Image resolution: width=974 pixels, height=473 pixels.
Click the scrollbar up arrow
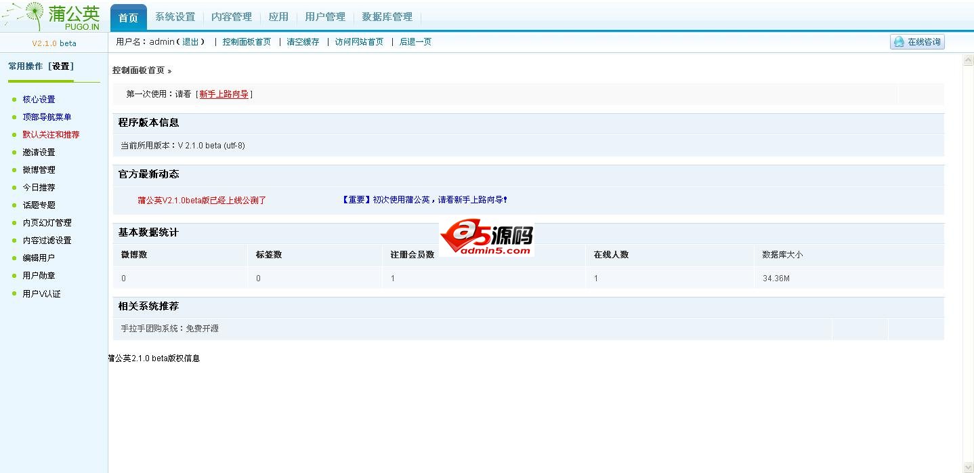968,60
